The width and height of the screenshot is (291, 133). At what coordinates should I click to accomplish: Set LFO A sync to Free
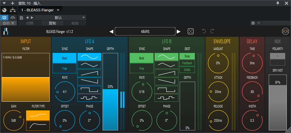pos(65,68)
